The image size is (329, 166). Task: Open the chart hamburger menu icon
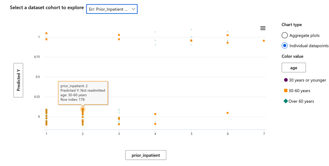pos(263,28)
